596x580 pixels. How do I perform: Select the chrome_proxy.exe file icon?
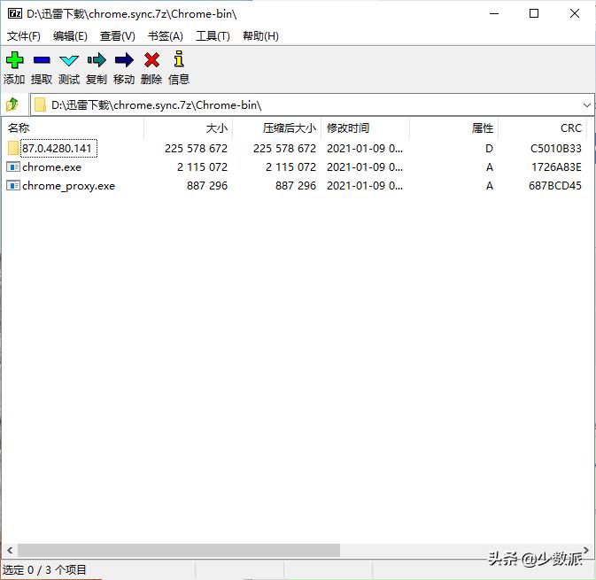click(13, 185)
